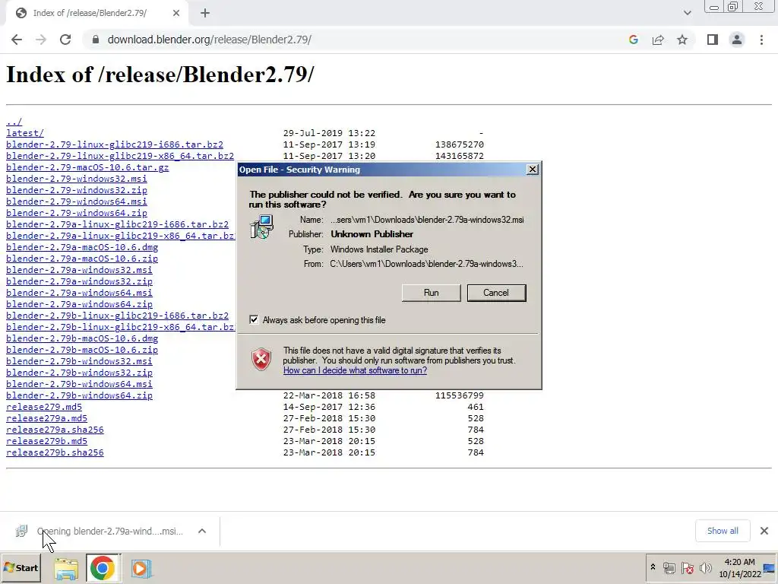Viewport: 778px width, 584px height.
Task: Download blender-2.79-macOS-10.6.tar.gz
Action: (x=87, y=167)
